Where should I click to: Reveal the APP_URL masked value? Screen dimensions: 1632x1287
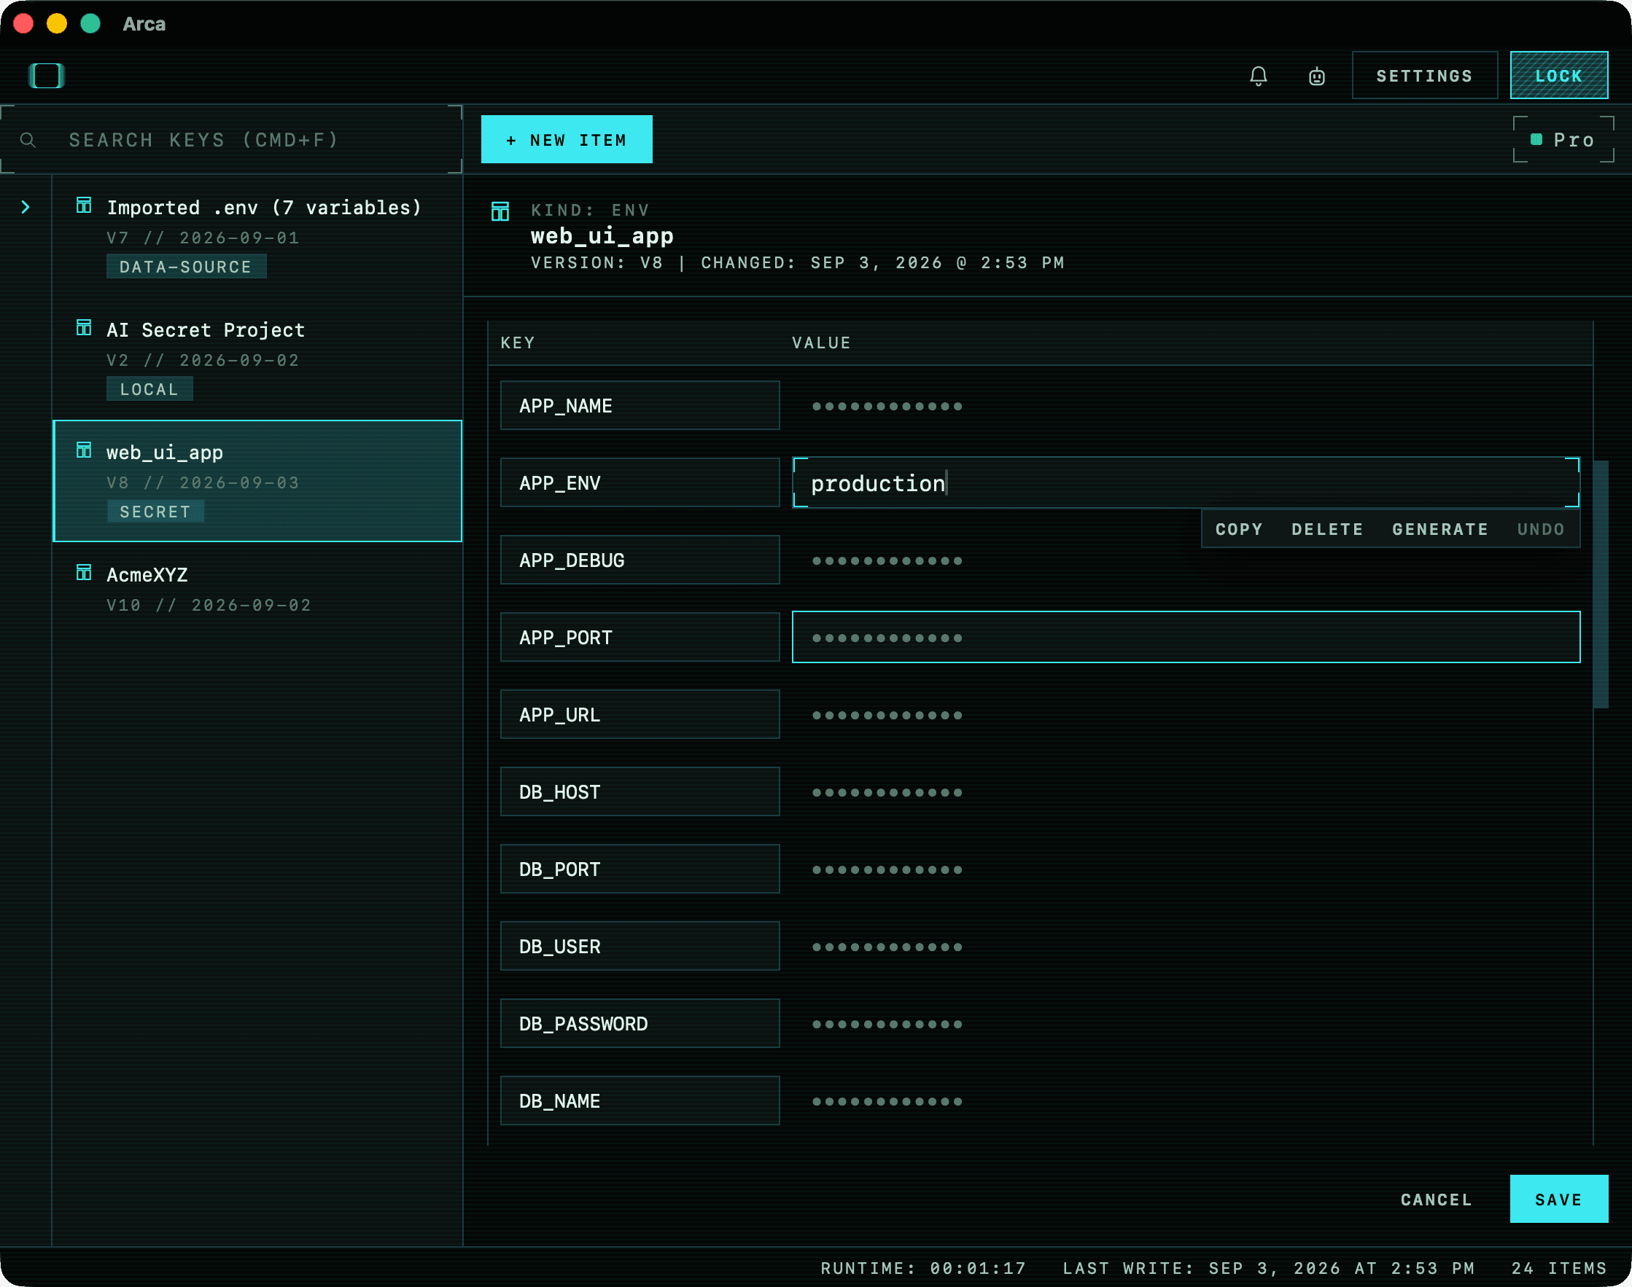coord(887,715)
